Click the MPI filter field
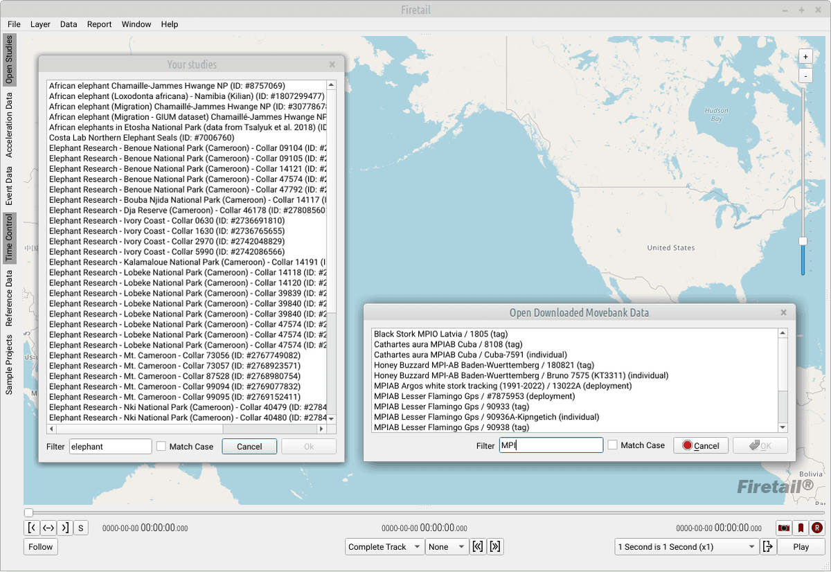The image size is (831, 572). [x=551, y=445]
